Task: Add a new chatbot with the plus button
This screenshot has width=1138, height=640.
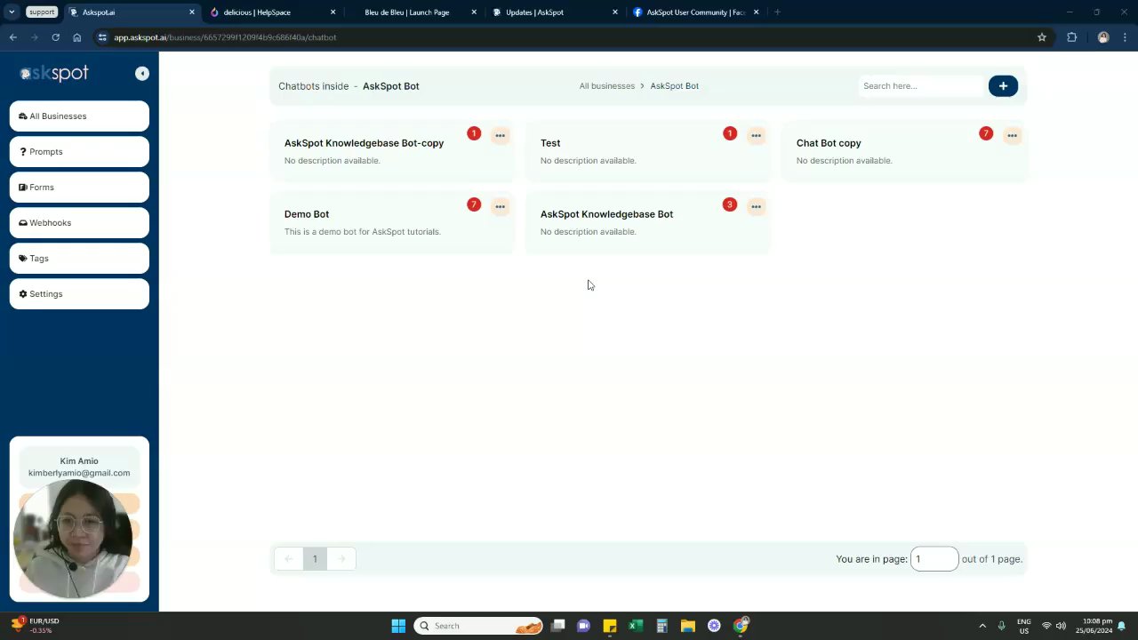Action: (x=1003, y=86)
